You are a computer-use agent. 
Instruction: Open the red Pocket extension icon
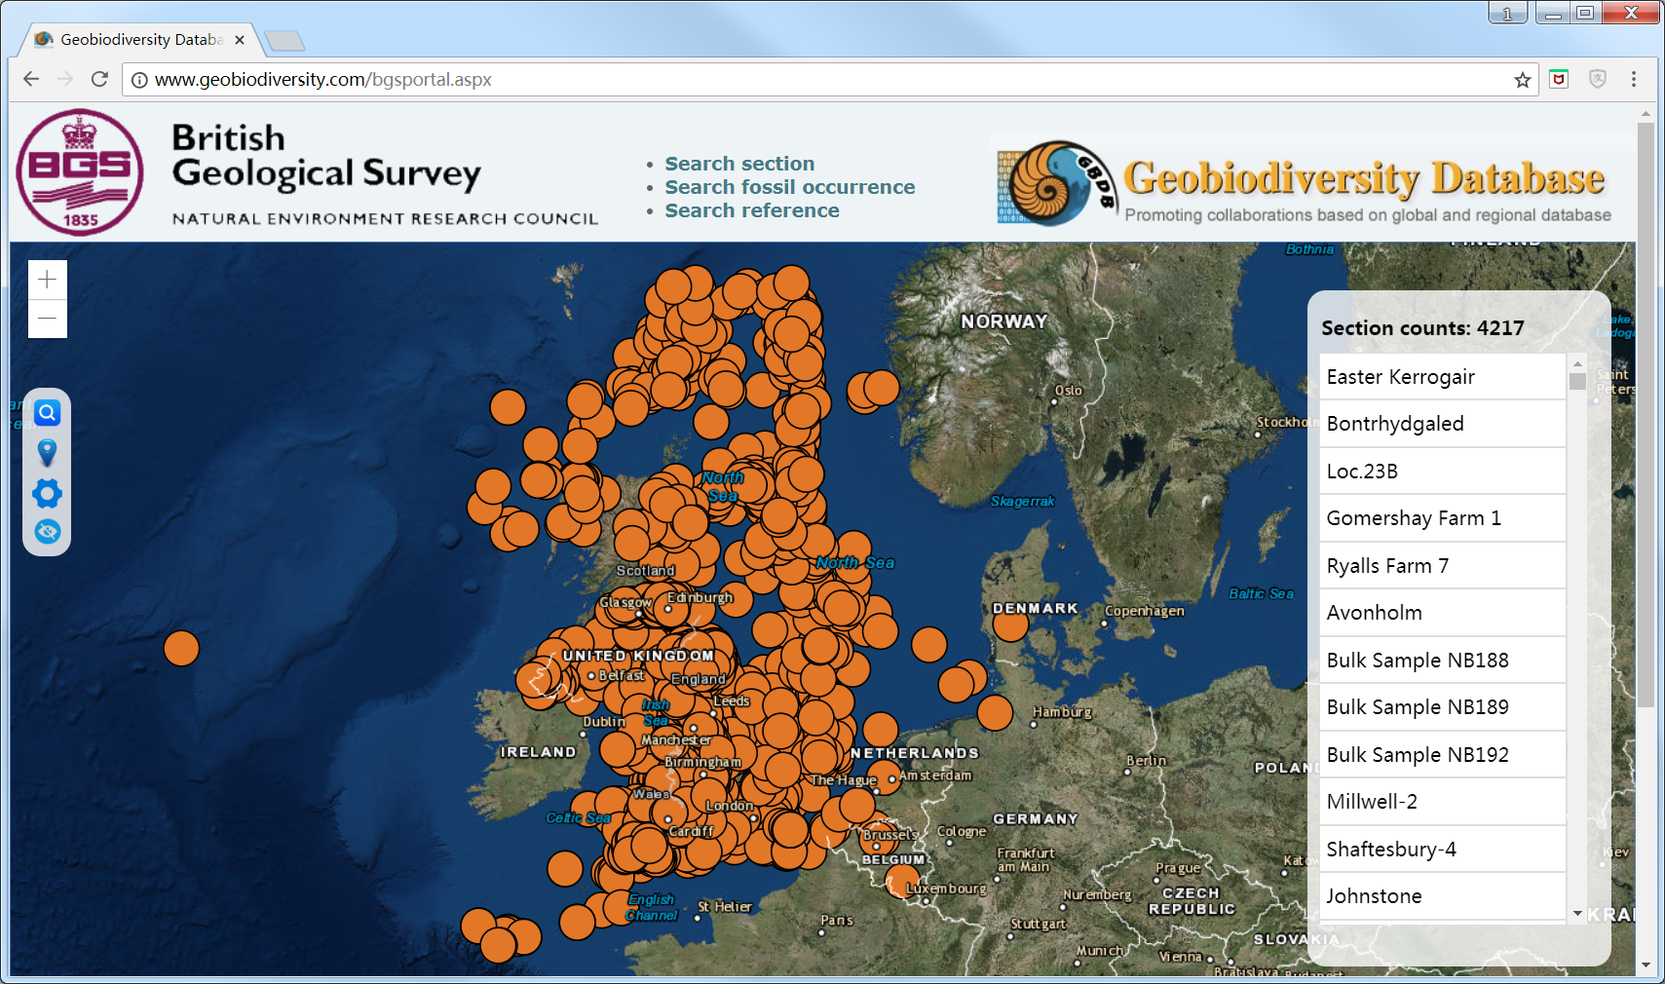(1559, 79)
